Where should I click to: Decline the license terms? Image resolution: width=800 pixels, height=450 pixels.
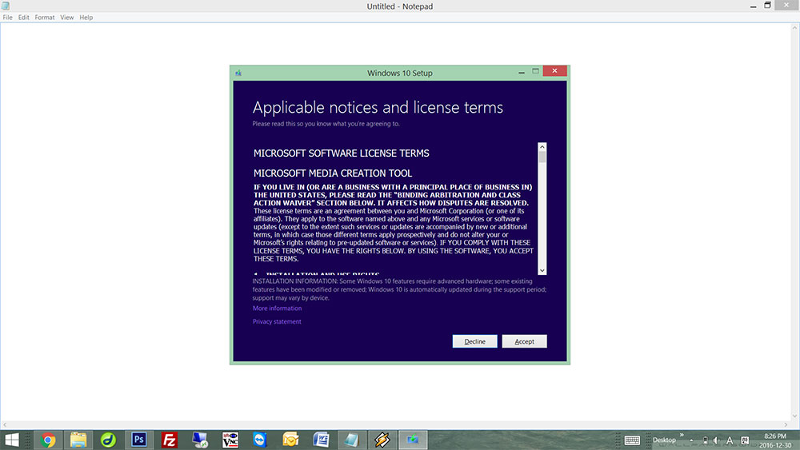point(474,341)
